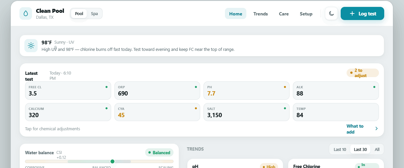Click the water droplet app logo

tap(26, 13)
